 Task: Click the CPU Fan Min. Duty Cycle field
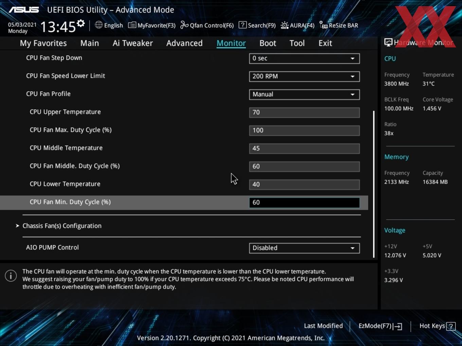304,203
